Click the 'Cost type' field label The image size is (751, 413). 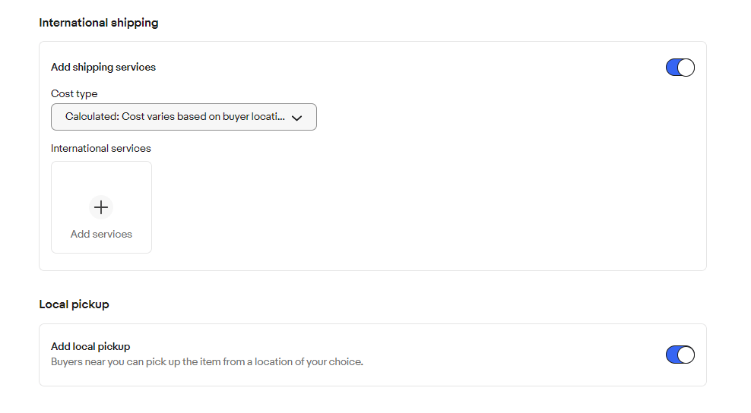tap(74, 93)
